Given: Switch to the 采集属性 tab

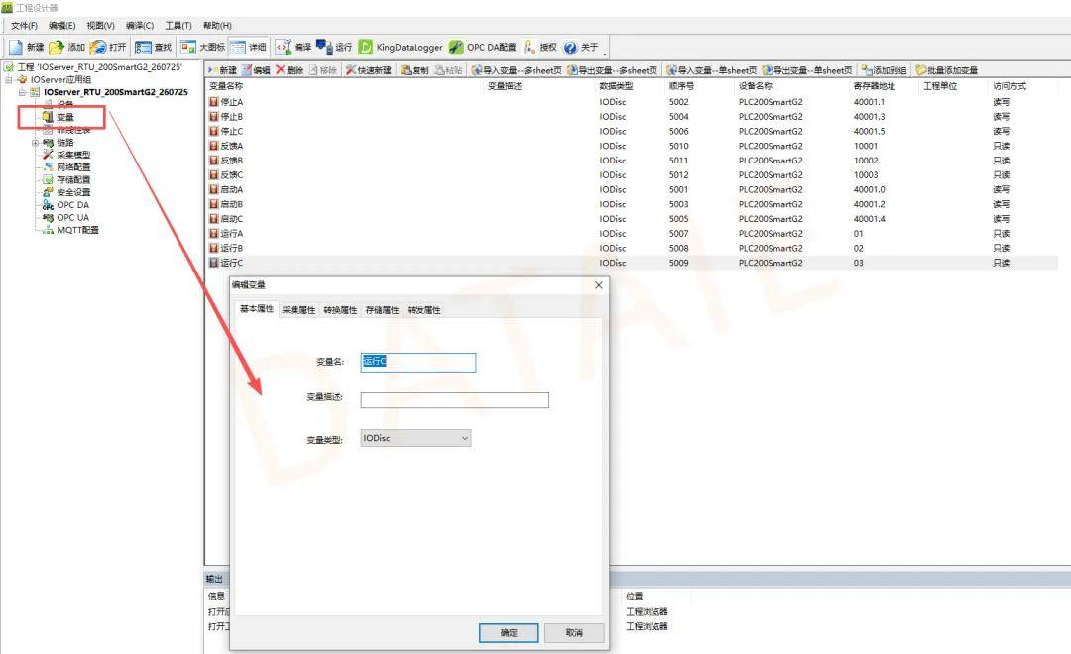Looking at the screenshot, I should pyautogui.click(x=298, y=310).
